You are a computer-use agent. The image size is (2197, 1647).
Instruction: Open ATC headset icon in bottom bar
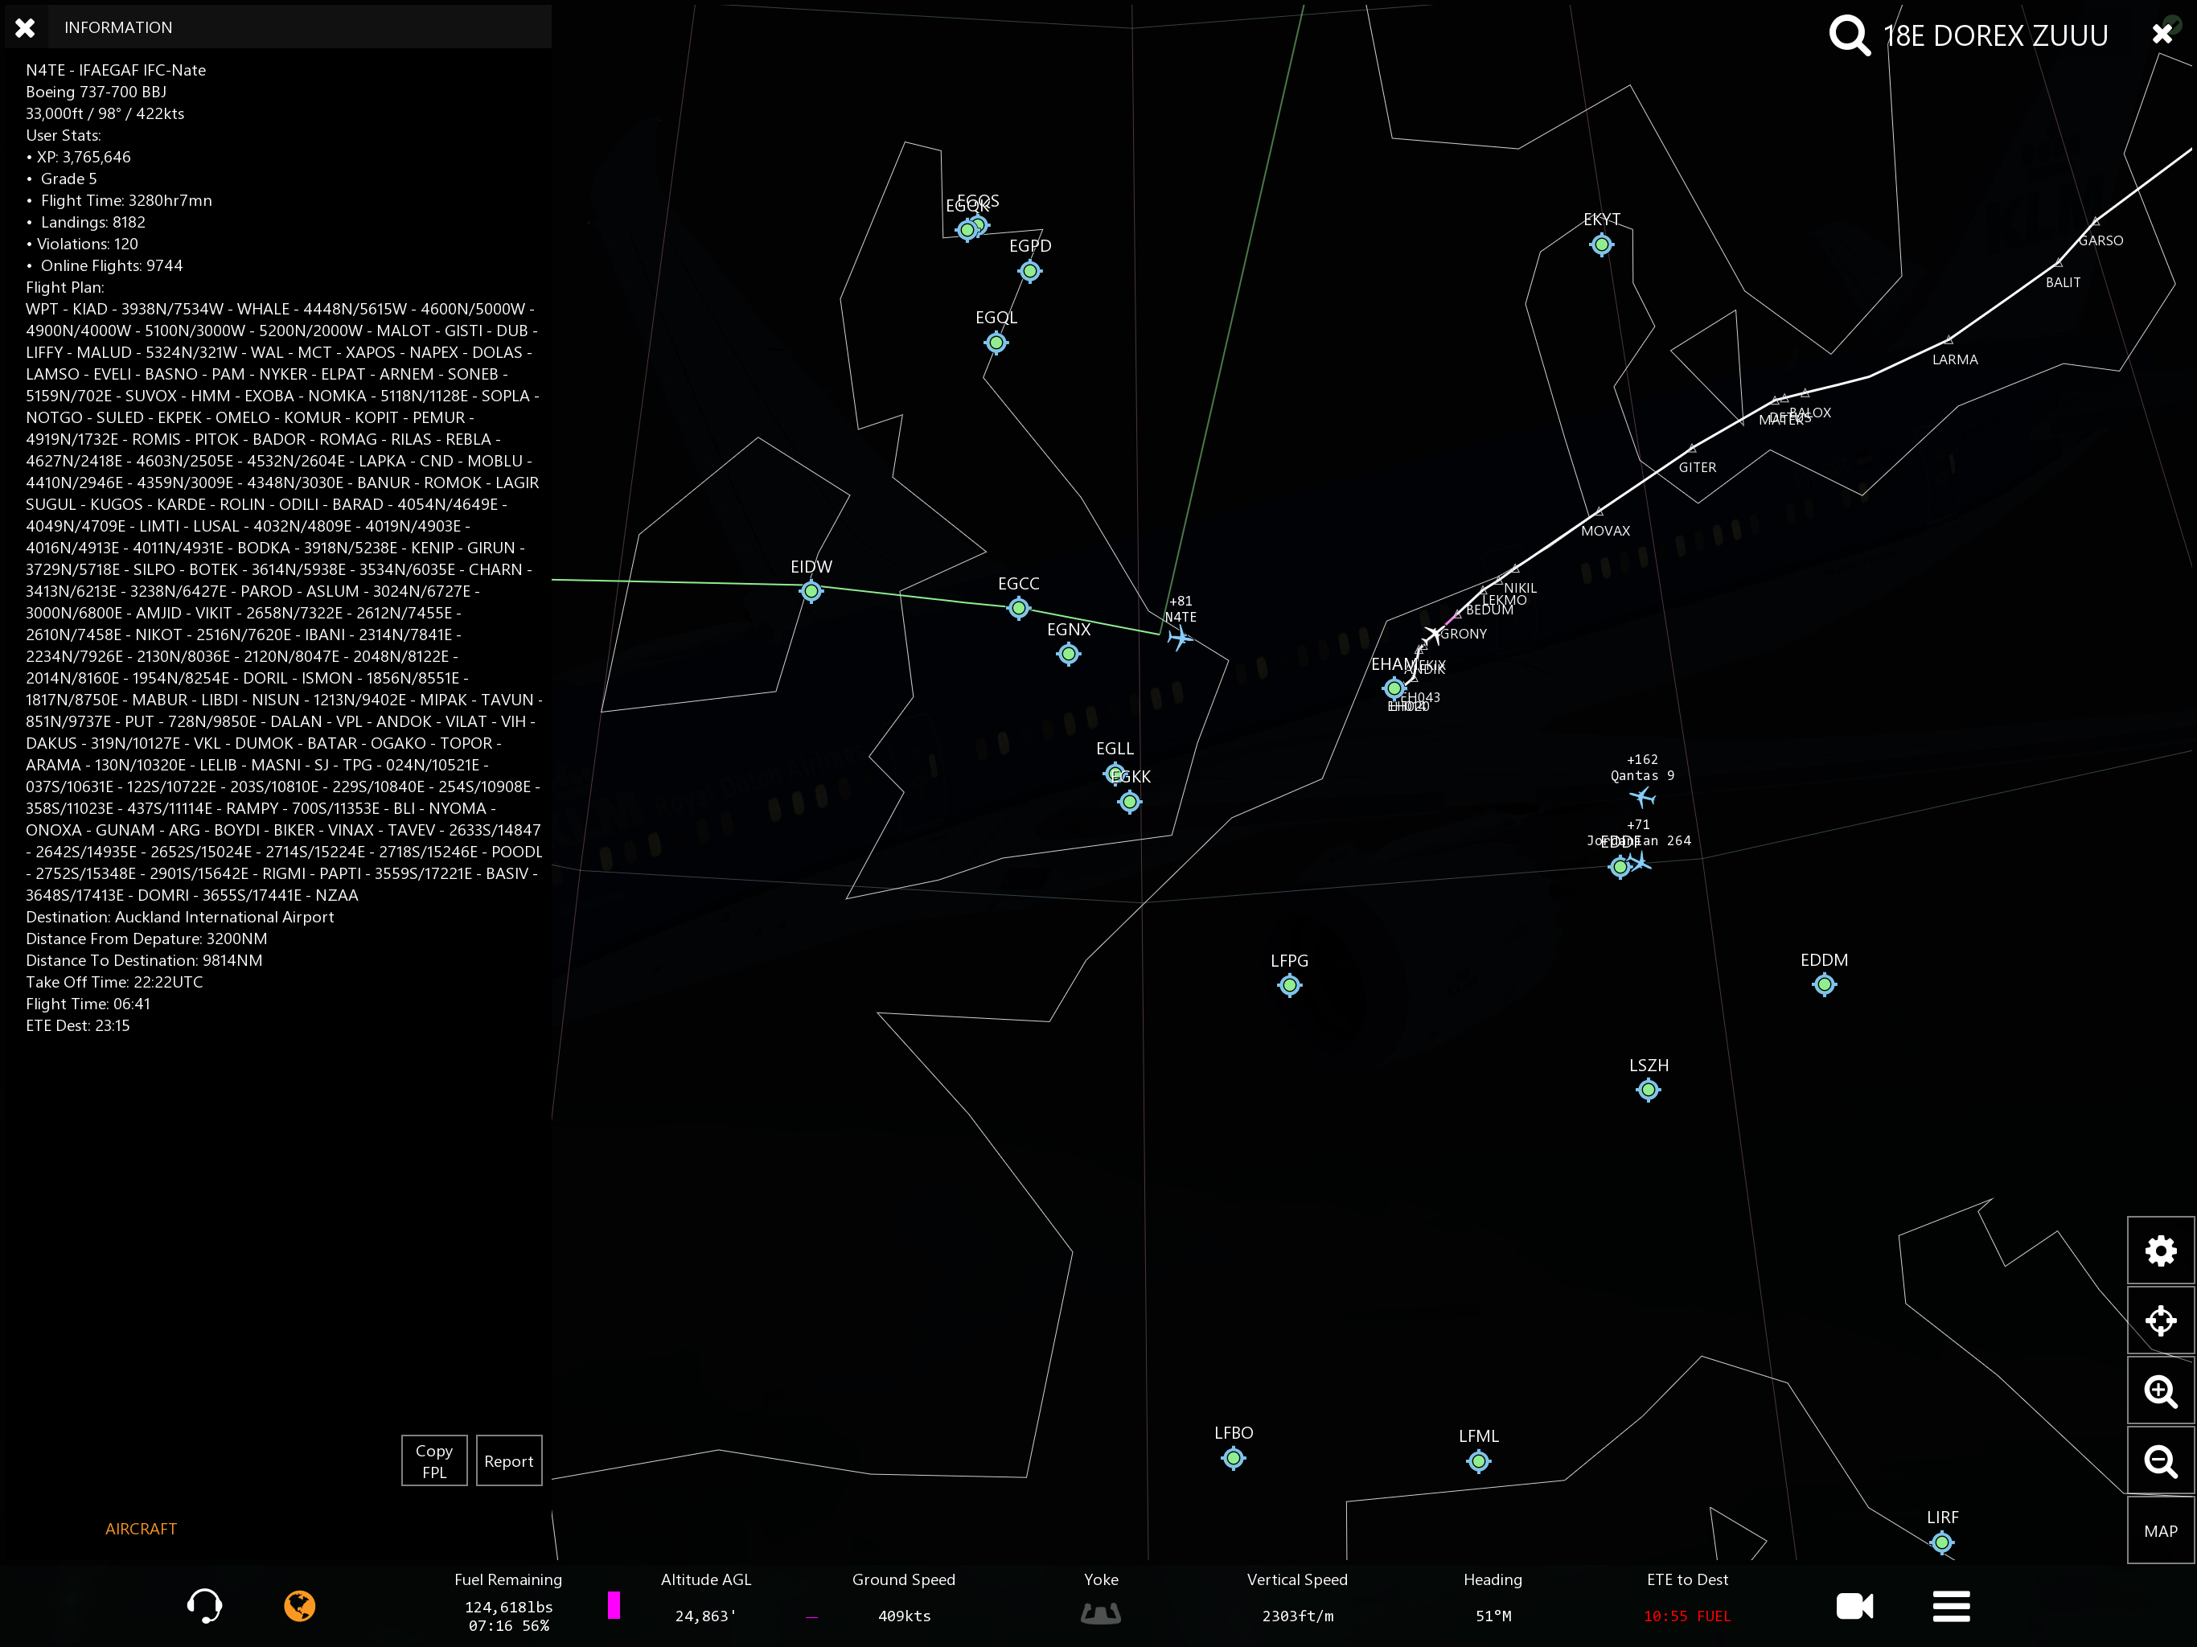tap(204, 1605)
